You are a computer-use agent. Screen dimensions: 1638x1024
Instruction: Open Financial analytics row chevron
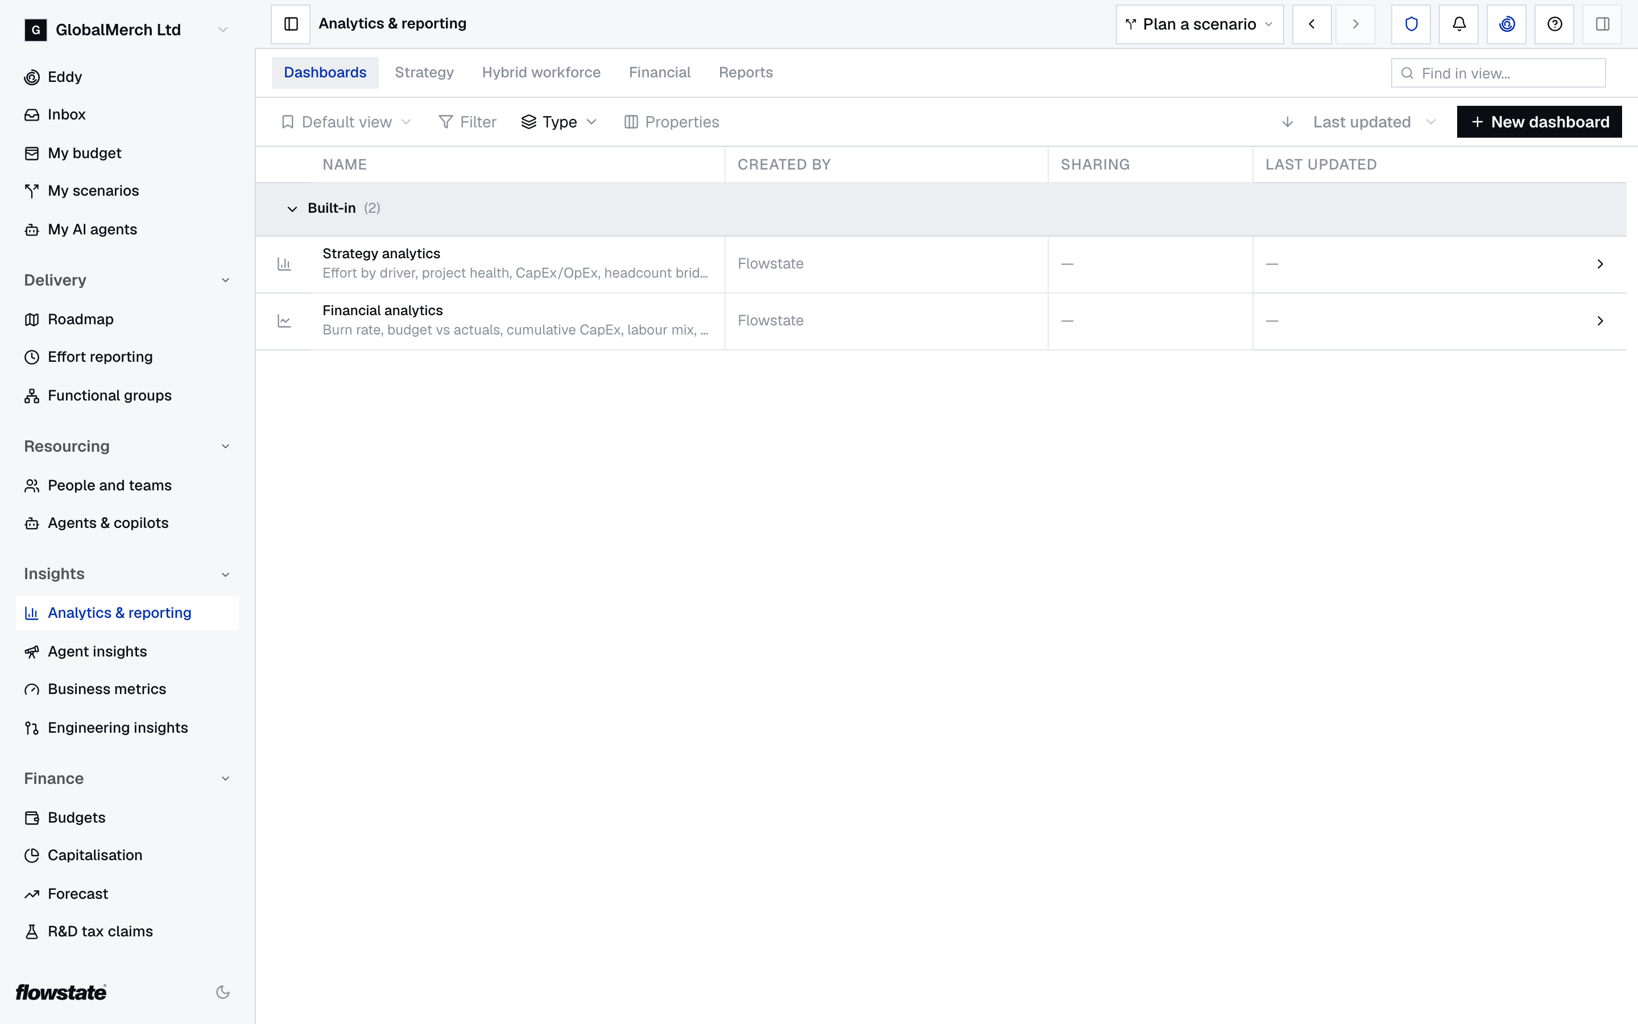tap(1600, 321)
